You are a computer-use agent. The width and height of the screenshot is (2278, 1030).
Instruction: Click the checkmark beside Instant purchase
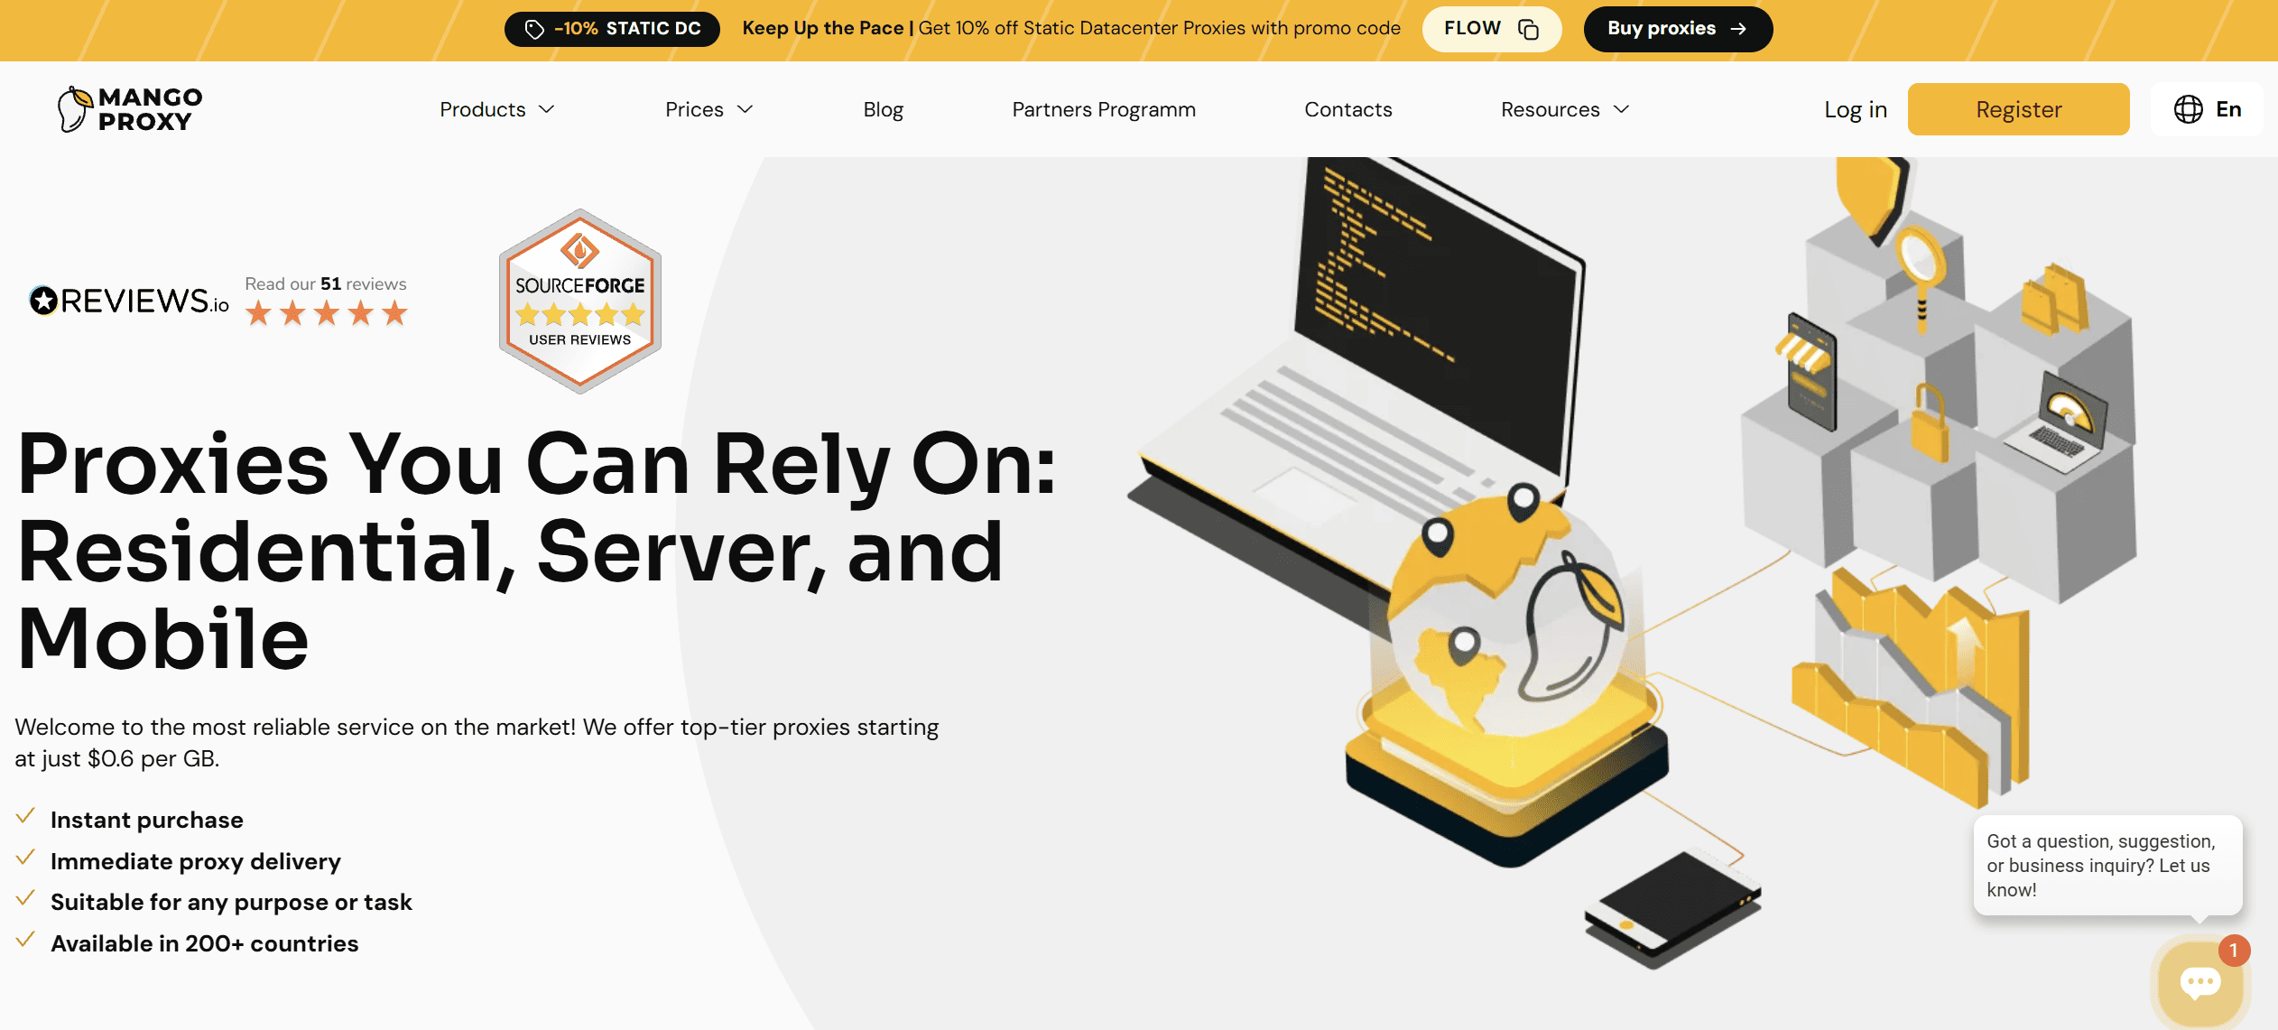tap(25, 816)
